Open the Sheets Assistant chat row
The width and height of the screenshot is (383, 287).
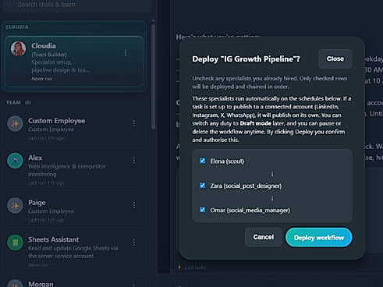click(74, 251)
